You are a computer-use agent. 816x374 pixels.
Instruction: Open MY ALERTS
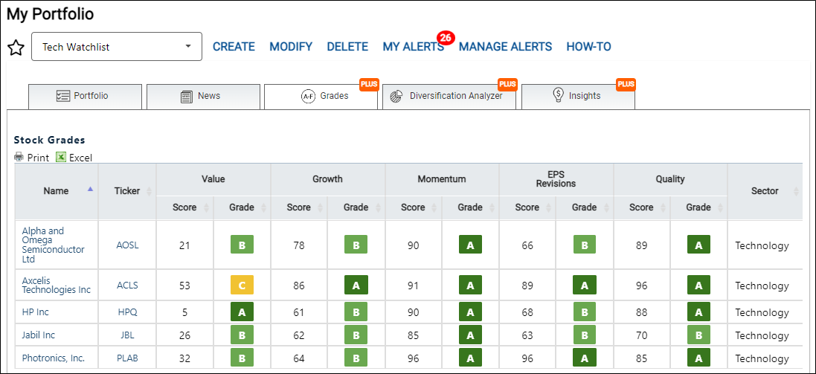(413, 47)
